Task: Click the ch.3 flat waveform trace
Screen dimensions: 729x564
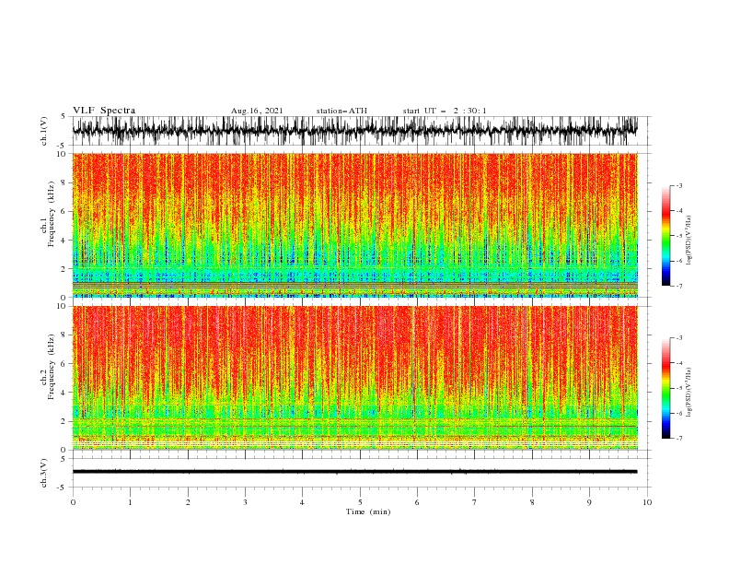Action: (354, 472)
